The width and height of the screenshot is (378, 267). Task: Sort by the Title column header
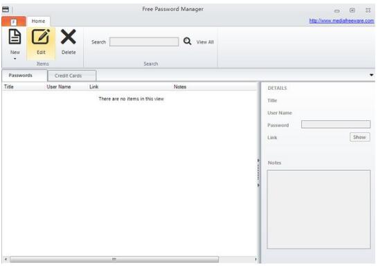[9, 86]
